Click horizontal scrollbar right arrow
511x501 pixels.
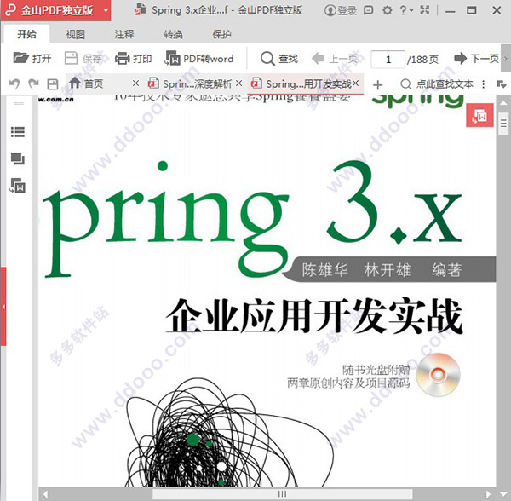(488, 494)
